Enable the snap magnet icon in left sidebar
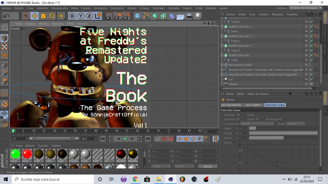328x184 pixels. [4, 104]
